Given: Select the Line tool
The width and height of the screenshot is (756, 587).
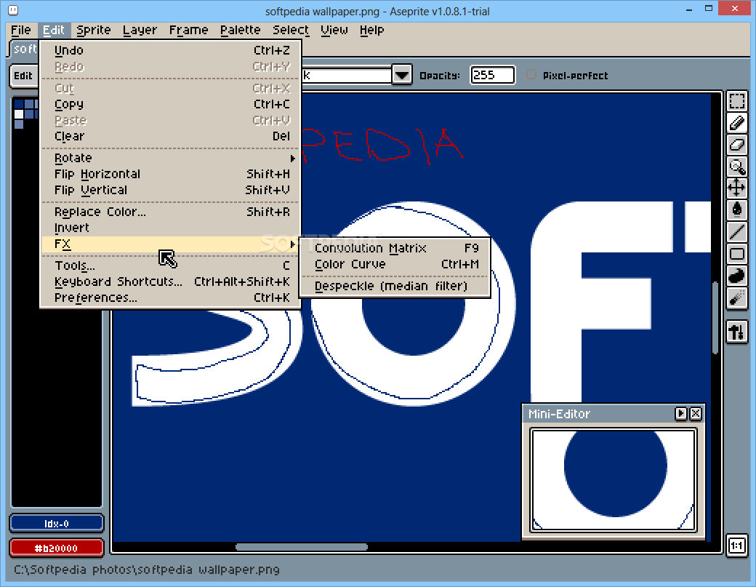Looking at the screenshot, I should (736, 231).
